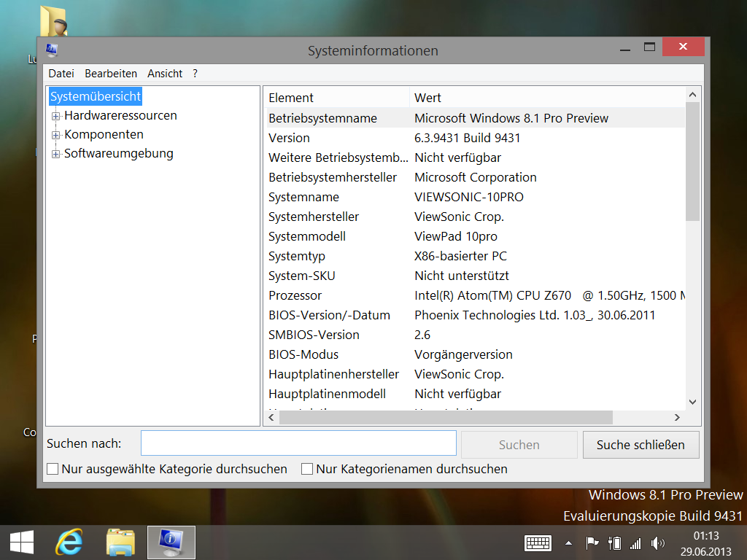Click the Suchen button
The height and width of the screenshot is (560, 747).
(519, 445)
